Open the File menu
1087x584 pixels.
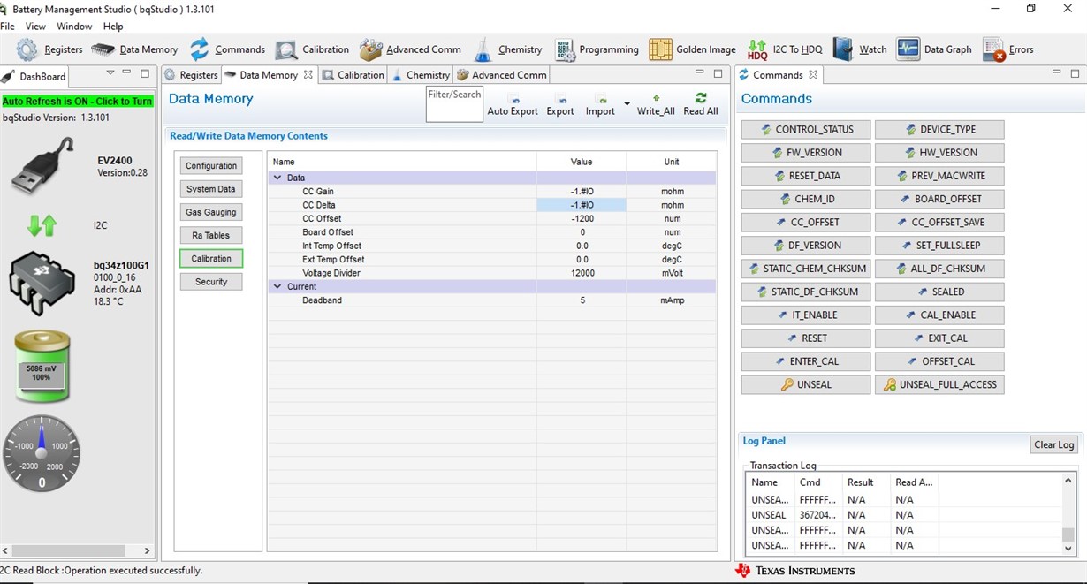(7, 27)
